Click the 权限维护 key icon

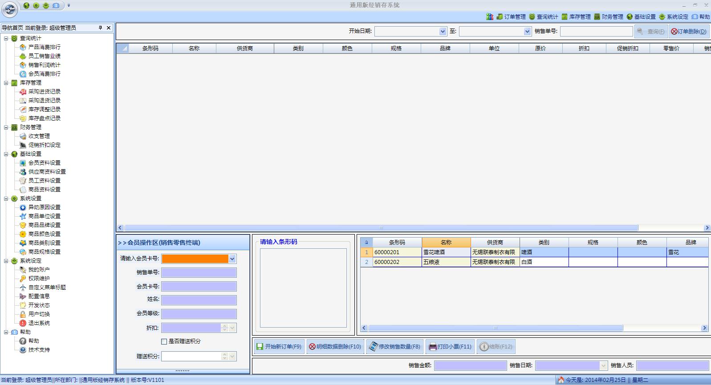pos(23,279)
